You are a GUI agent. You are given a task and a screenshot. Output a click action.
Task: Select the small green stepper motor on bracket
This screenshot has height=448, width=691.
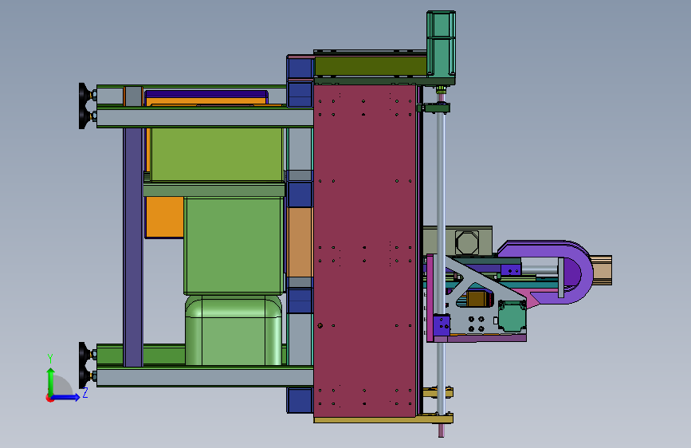pos(512,315)
